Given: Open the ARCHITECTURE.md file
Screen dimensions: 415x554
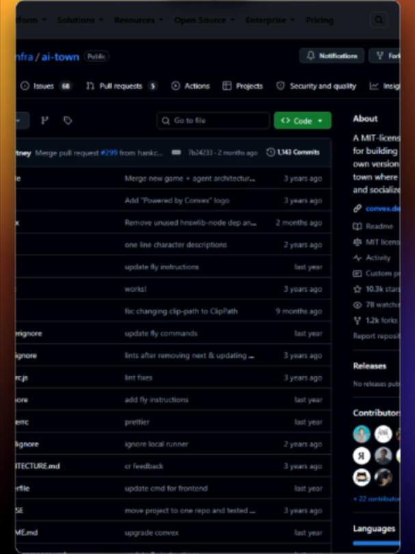Looking at the screenshot, I should pos(38,466).
